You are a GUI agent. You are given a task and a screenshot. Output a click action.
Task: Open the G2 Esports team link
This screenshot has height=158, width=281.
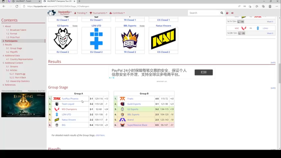pyautogui.click(x=63, y=26)
